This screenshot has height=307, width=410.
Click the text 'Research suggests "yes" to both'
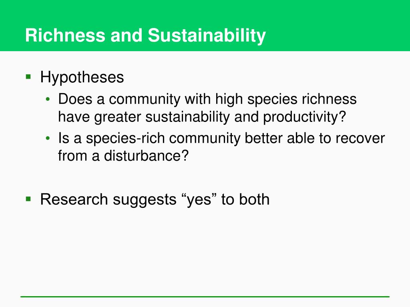pyautogui.click(x=155, y=199)
